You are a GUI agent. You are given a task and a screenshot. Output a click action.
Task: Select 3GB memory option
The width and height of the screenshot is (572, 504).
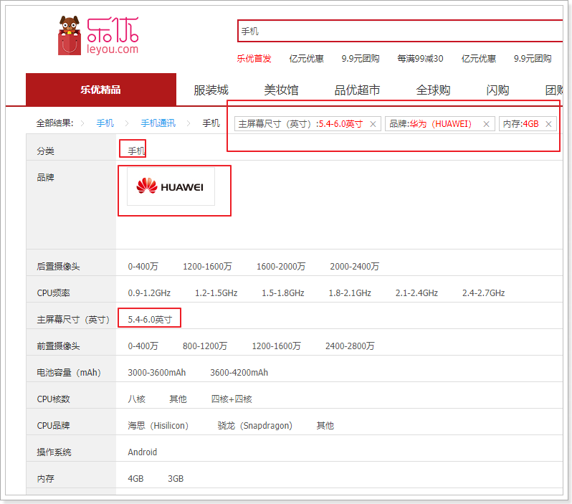176,479
